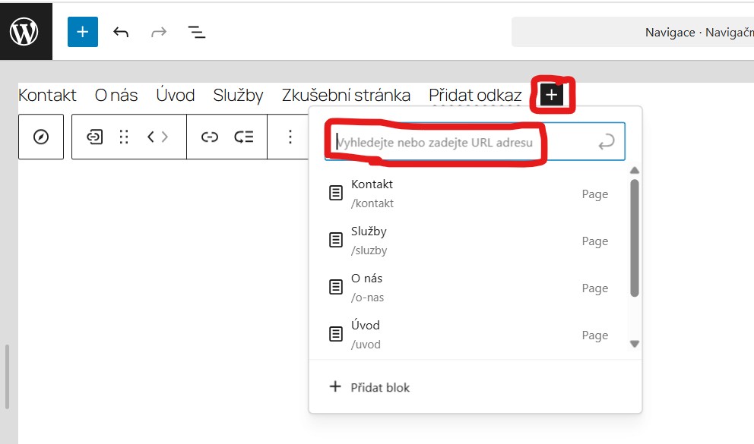Click the move-left chevron in toolbar
The image size is (754, 444).
click(x=150, y=137)
